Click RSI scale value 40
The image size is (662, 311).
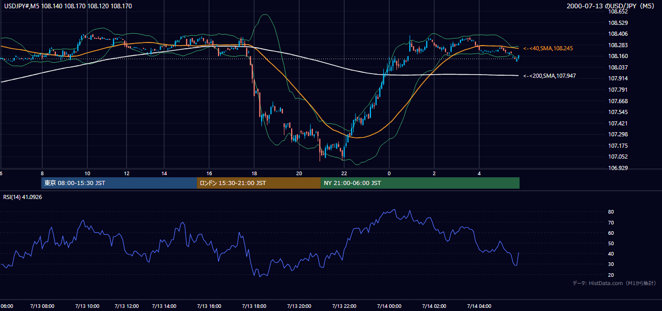pyautogui.click(x=611, y=253)
